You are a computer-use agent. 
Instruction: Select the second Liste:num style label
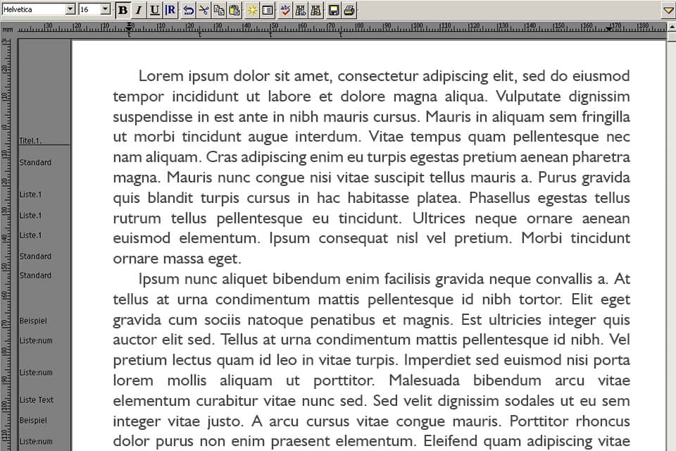36,373
